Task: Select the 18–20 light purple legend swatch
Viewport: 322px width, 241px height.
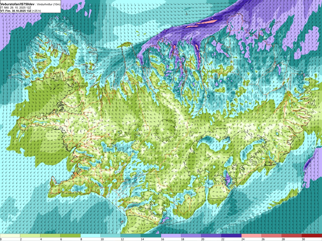Action: [x=191, y=236]
